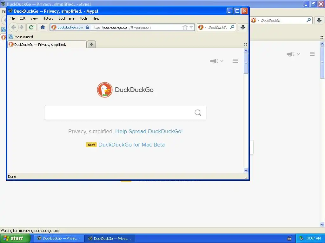Click front window scrollbar thumb
The height and width of the screenshot is (243, 325).
[246, 63]
